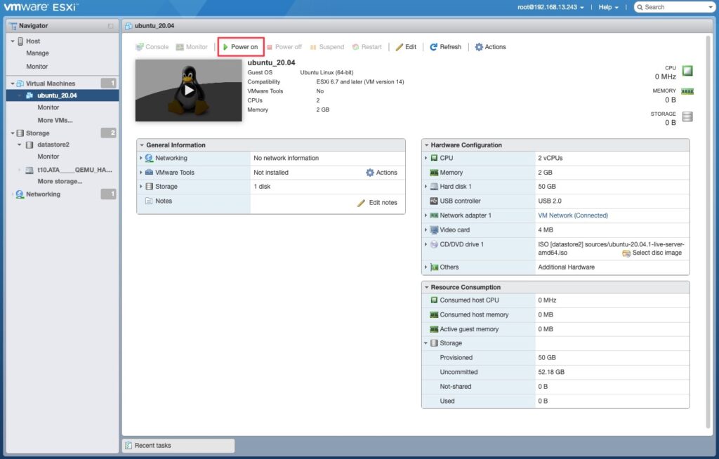Select ubuntu_20.04 in the navigator tree
Image resolution: width=719 pixels, height=459 pixels.
tap(62, 95)
